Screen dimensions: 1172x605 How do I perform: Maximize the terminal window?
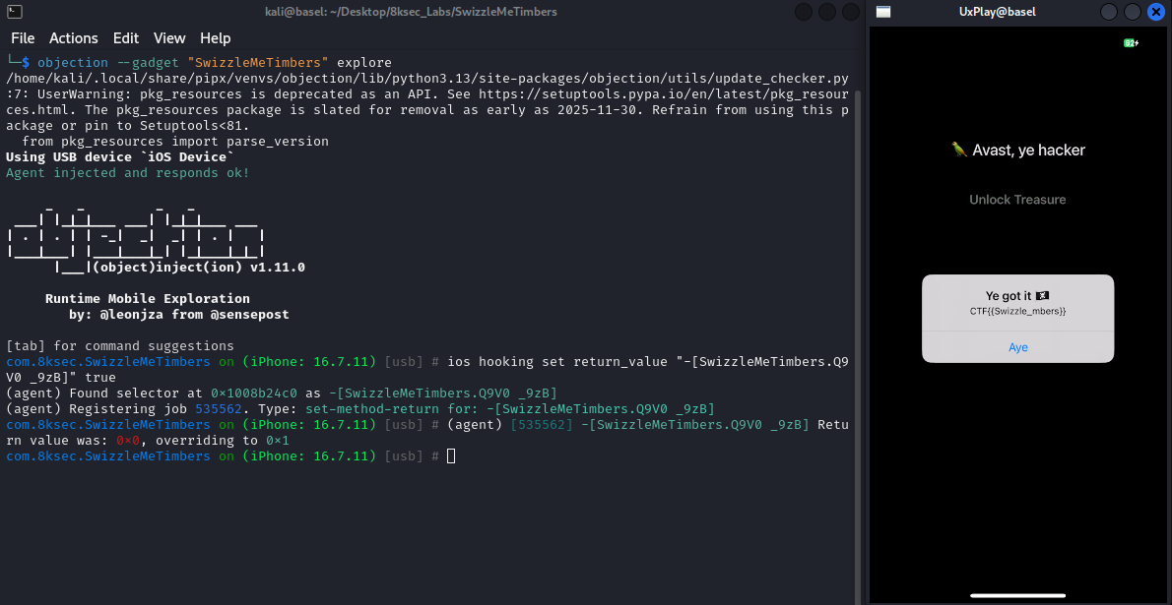(826, 12)
